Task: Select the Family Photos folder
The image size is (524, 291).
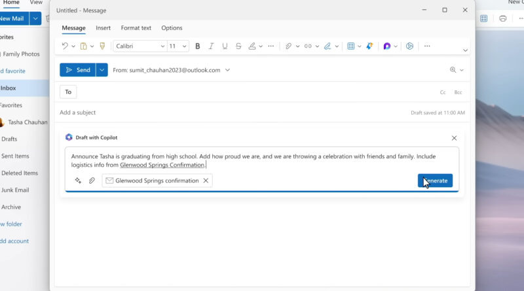Action: [21, 54]
